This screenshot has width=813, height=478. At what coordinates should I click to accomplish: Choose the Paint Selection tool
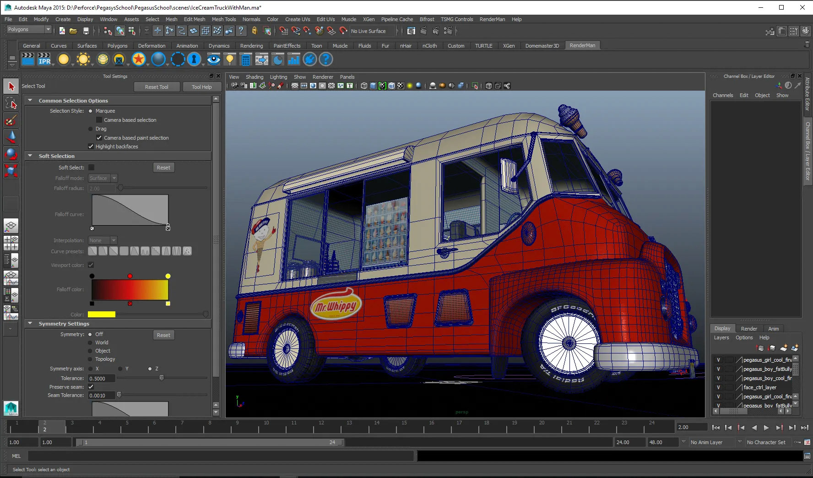tap(11, 120)
